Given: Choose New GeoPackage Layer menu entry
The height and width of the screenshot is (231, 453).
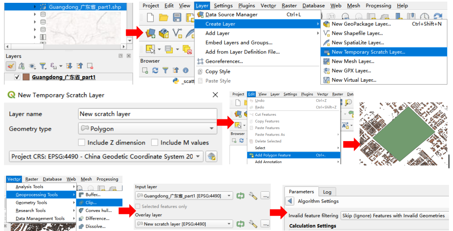Looking at the screenshot, I should 384,24.
